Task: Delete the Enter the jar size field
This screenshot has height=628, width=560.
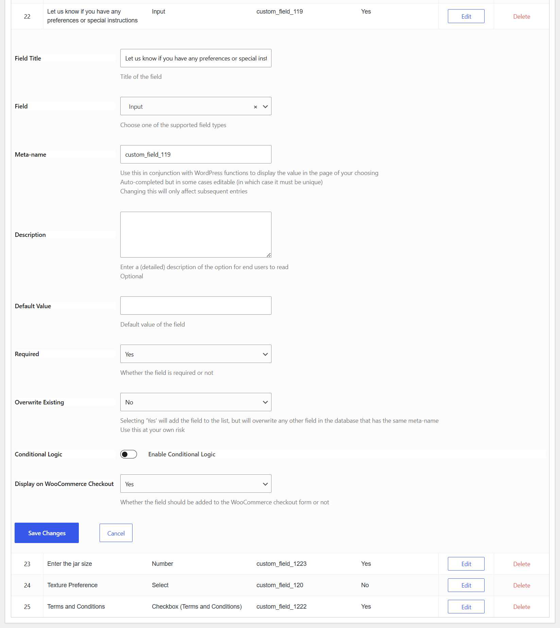Action: [x=522, y=564]
